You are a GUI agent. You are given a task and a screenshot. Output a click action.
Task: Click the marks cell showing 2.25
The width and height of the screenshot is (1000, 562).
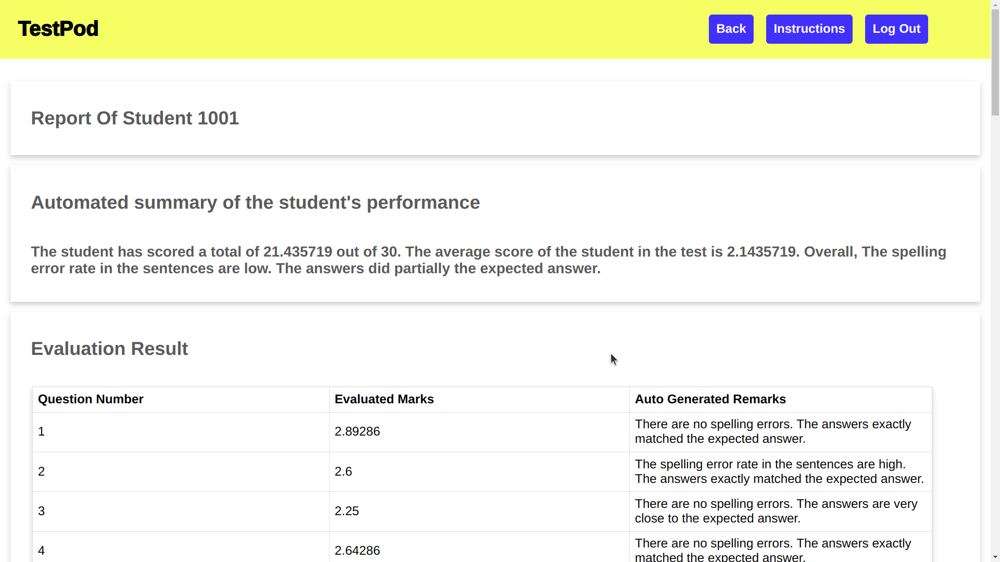click(347, 511)
